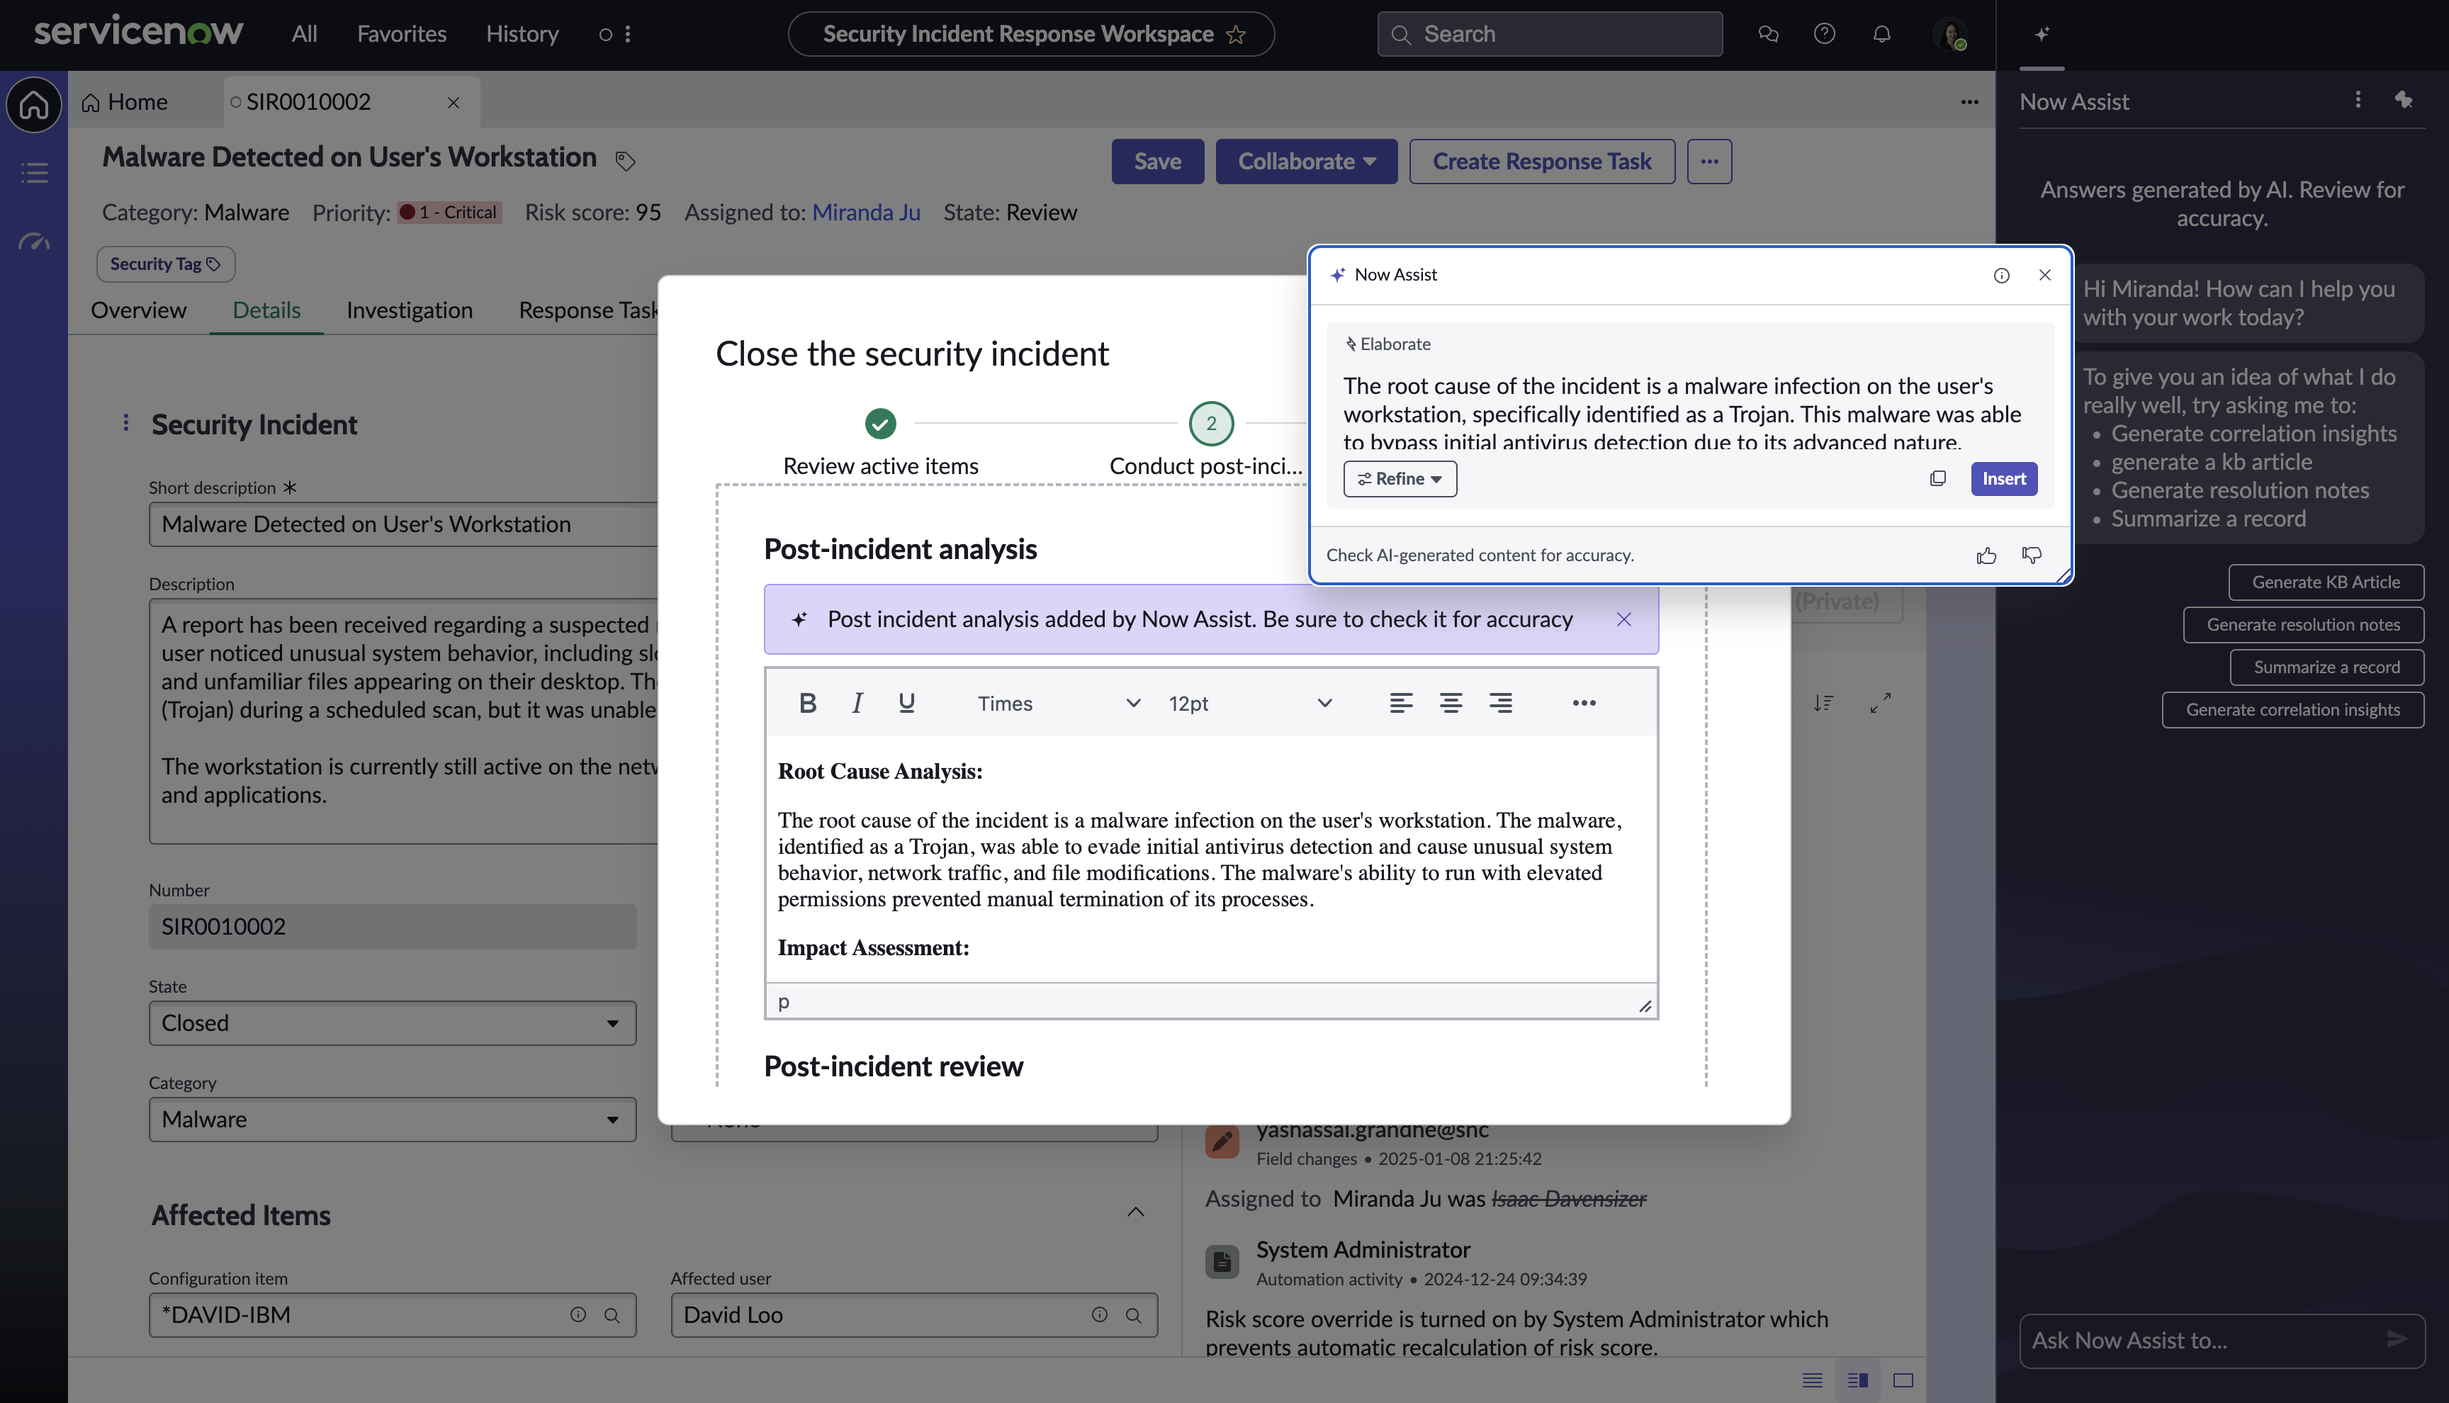
Task: Open the list view icon in sidebar
Action: click(34, 174)
